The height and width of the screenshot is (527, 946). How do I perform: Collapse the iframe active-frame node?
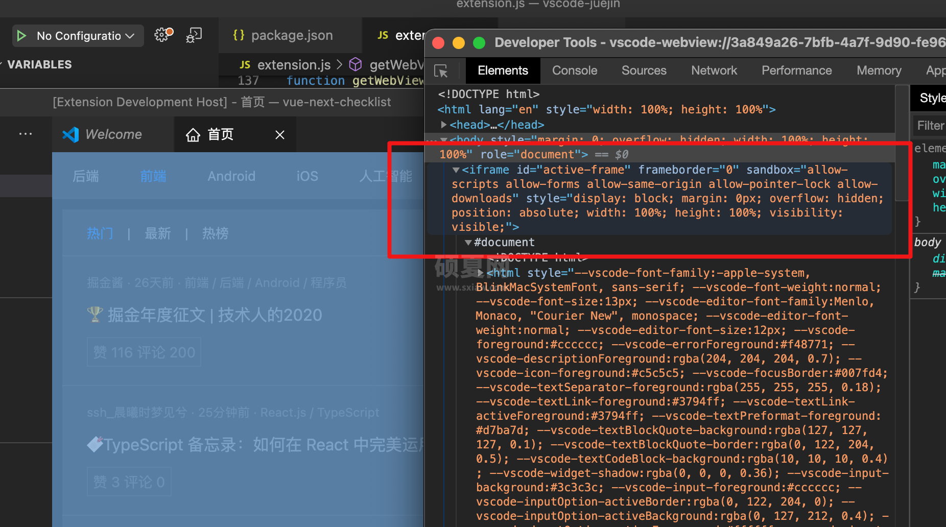[456, 169]
